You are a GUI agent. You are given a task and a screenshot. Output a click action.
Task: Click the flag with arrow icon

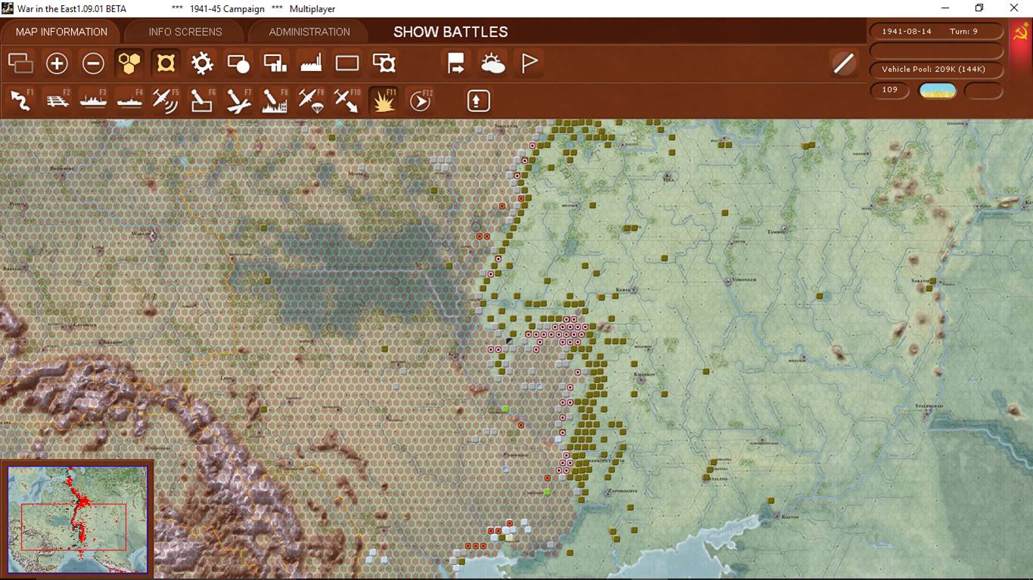tap(456, 64)
